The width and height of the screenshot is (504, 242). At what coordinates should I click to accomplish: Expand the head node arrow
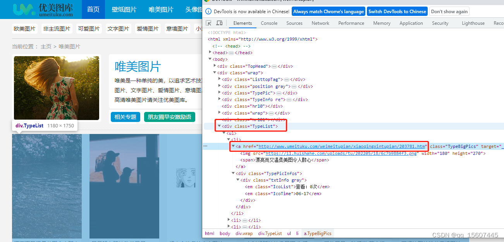[x=210, y=52]
